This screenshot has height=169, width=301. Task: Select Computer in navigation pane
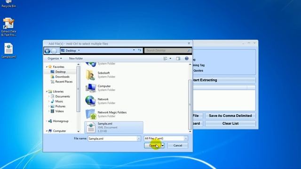click(60, 131)
